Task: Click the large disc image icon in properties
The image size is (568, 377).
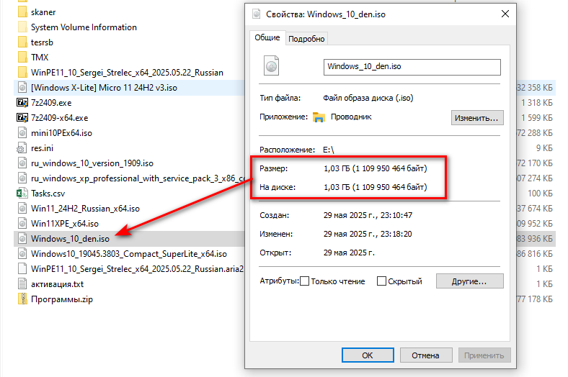Action: [x=271, y=65]
